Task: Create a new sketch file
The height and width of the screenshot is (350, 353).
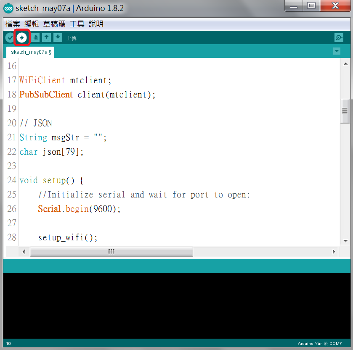Action: (x=35, y=37)
